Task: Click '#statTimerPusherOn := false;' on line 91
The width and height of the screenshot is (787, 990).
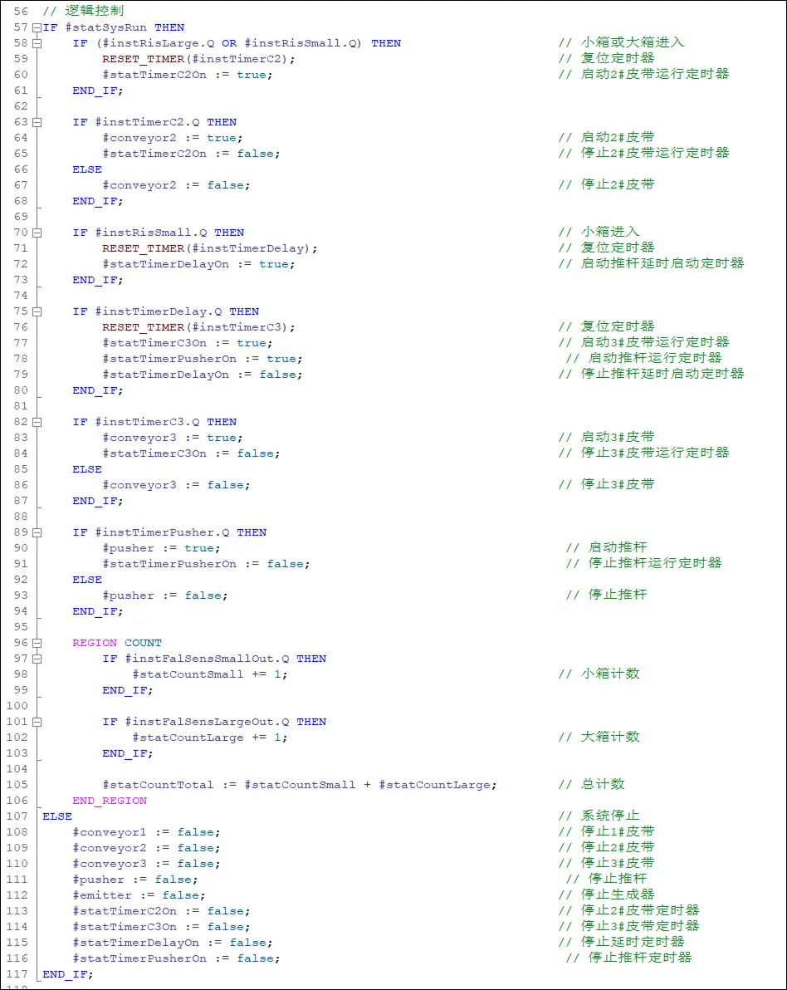Action: click(x=206, y=565)
